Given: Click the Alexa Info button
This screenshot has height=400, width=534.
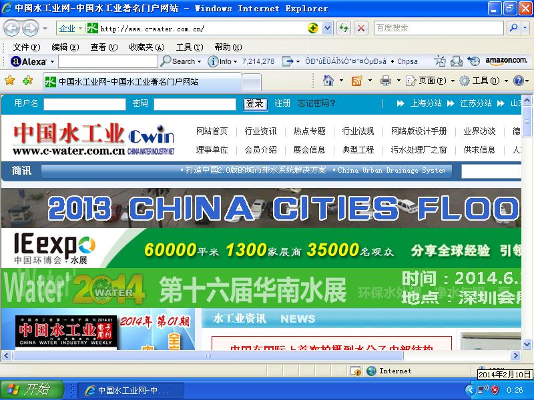Looking at the screenshot, I should tap(223, 61).
